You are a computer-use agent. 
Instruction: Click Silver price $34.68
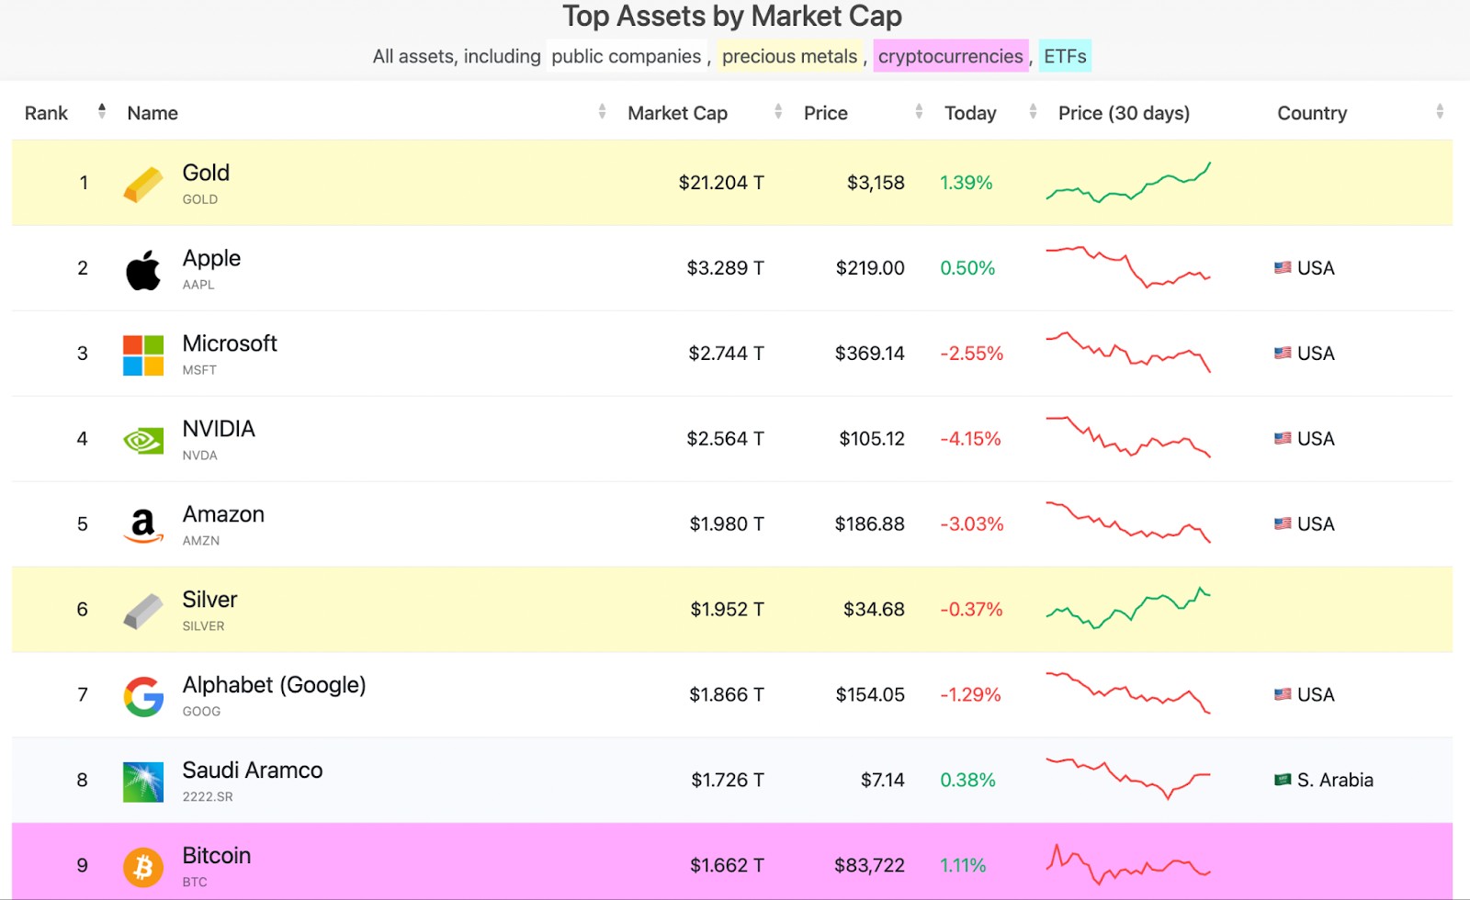click(x=874, y=610)
